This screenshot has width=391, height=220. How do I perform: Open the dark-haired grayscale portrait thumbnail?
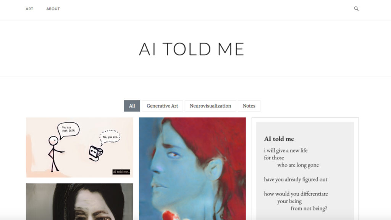tap(79, 202)
